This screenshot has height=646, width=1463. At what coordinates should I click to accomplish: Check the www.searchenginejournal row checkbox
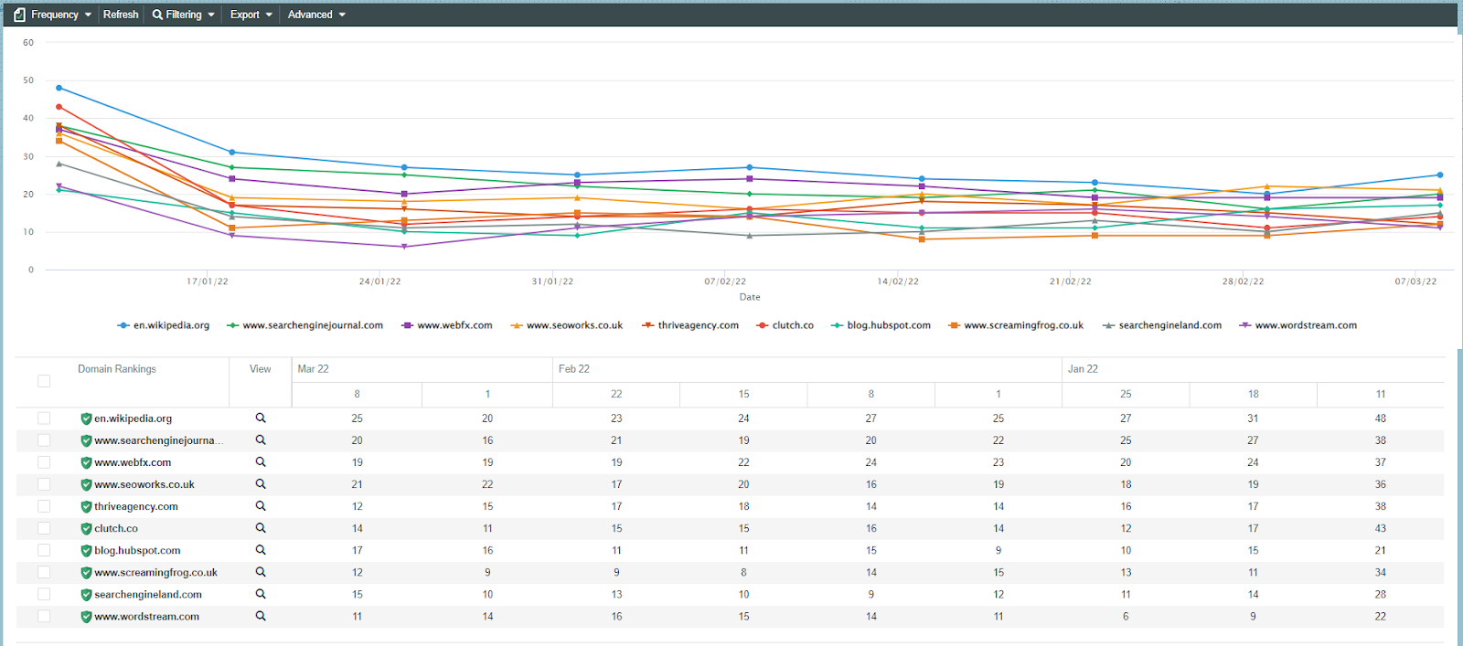44,440
